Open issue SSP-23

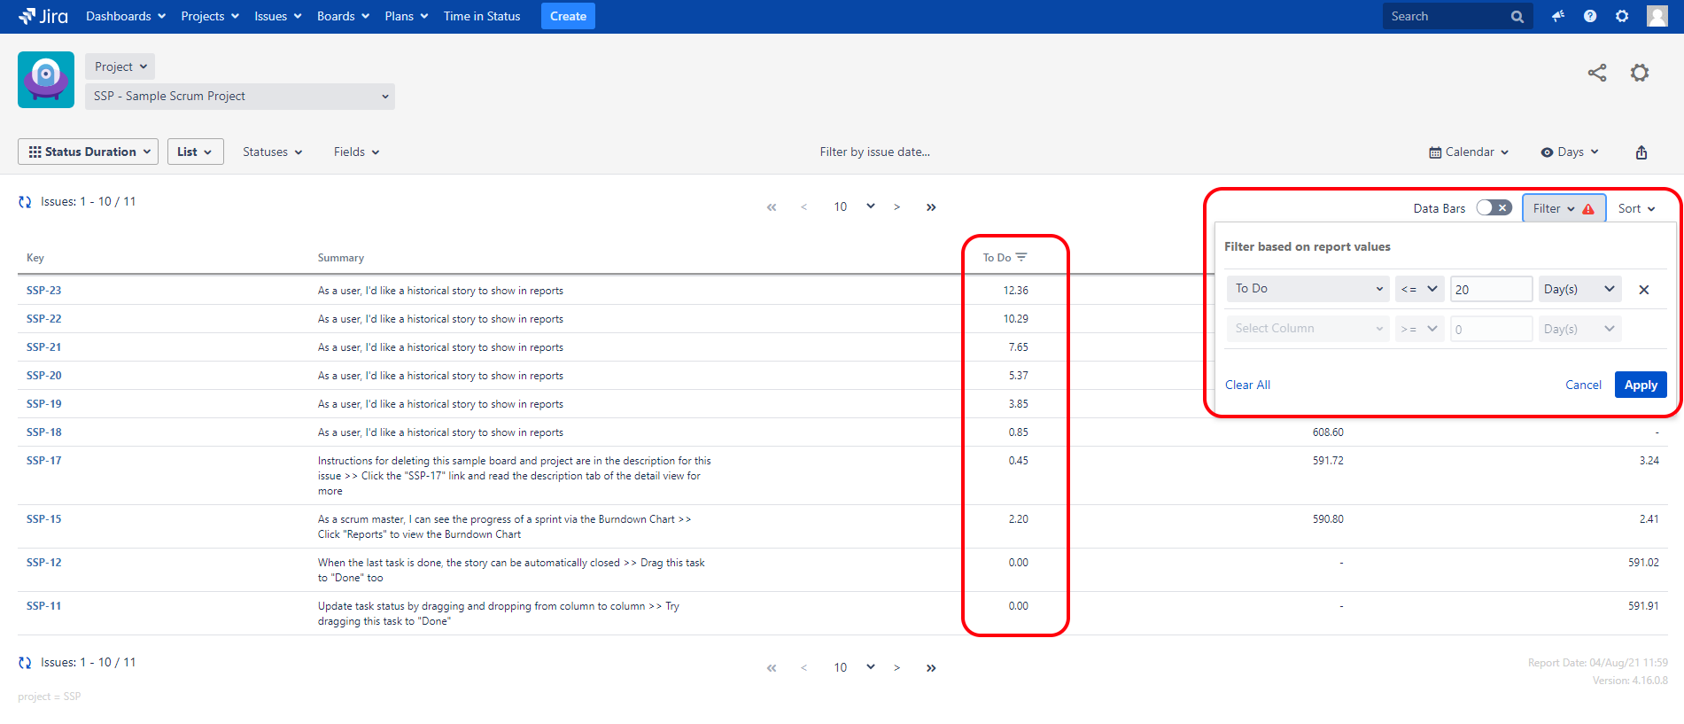44,291
